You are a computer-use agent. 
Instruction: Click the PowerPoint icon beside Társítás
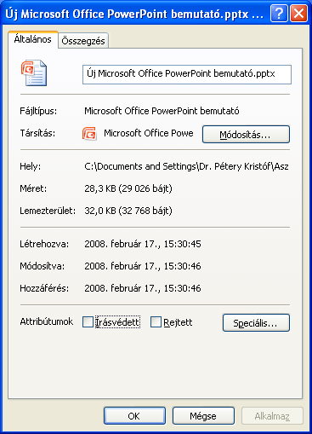(x=89, y=134)
